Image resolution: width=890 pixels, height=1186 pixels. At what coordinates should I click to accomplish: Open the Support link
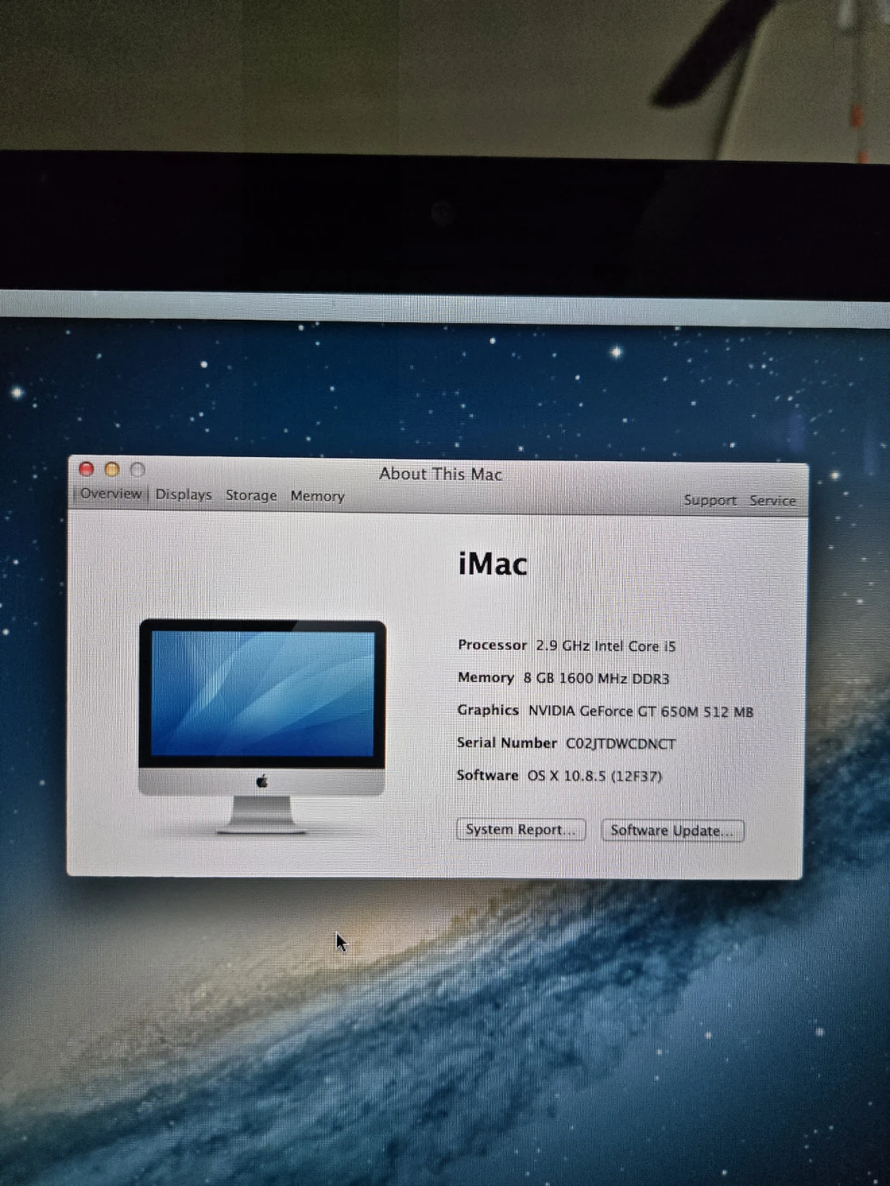coord(710,500)
